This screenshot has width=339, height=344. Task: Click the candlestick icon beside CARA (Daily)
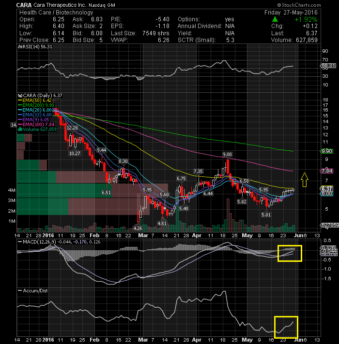click(20, 96)
